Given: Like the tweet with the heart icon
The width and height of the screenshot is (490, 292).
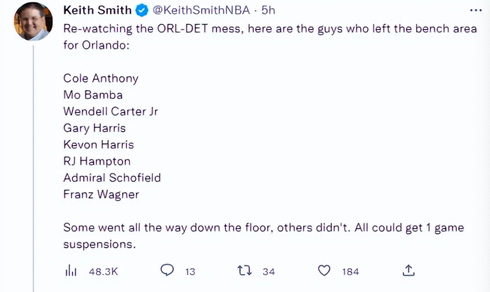Looking at the screenshot, I should pos(324,270).
